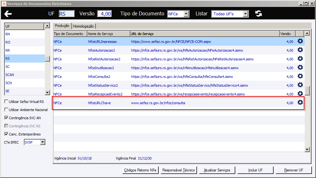Uncheck Contingência SVC AN checkbox
The width and height of the screenshot is (316, 178).
(x=6, y=118)
